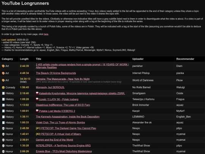Open 'PETSCOP: A Virtual Void of Misery'
This screenshot has height=154, width=205.
pos(61,134)
